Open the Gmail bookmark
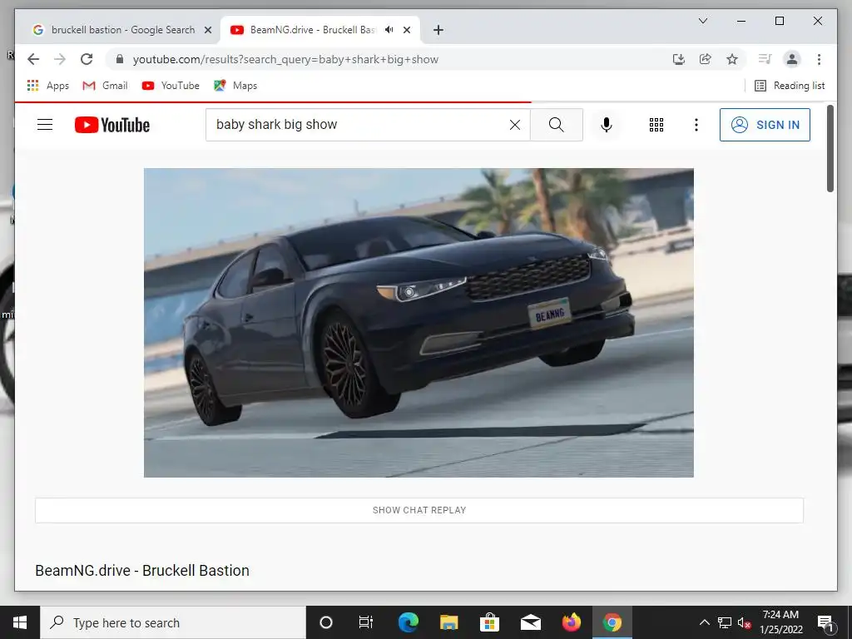 click(x=105, y=86)
